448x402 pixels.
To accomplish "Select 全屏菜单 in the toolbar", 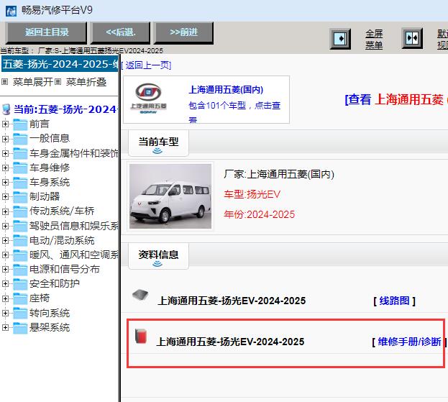I will pyautogui.click(x=374, y=39).
